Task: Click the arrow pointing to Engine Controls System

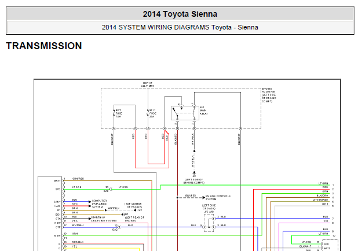Action: click(x=204, y=198)
